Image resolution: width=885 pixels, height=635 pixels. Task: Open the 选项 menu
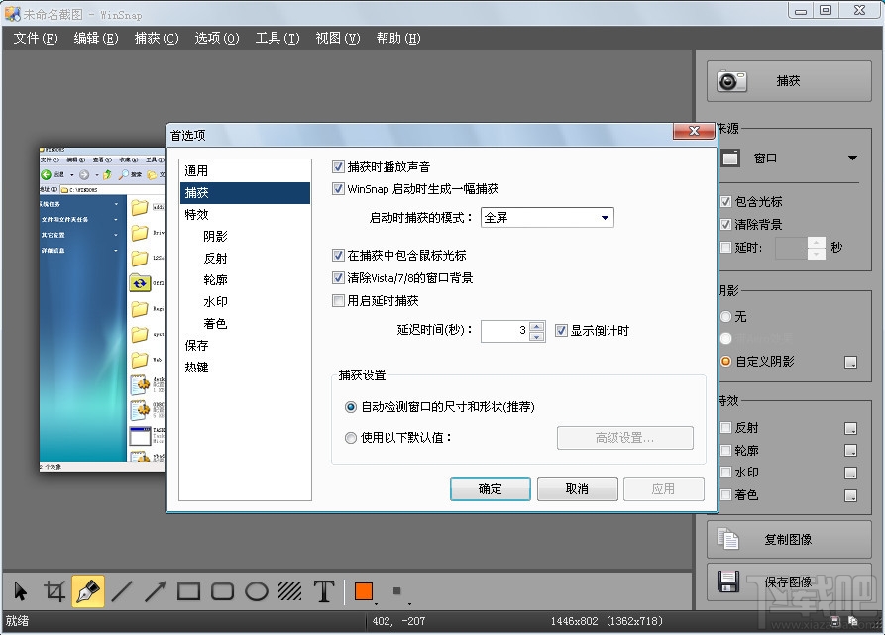(x=216, y=38)
